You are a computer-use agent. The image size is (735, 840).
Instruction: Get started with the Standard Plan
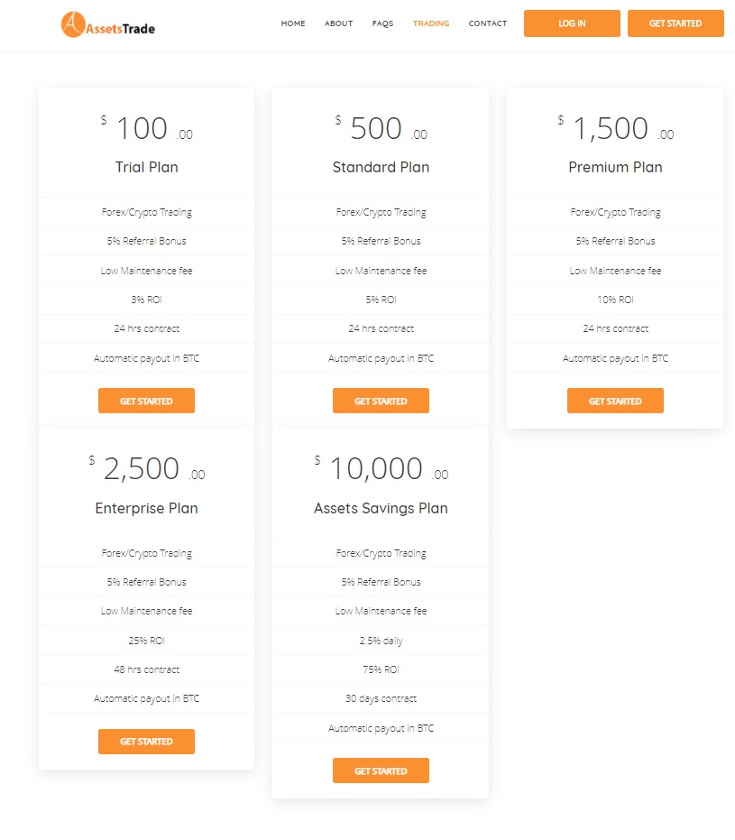point(381,401)
